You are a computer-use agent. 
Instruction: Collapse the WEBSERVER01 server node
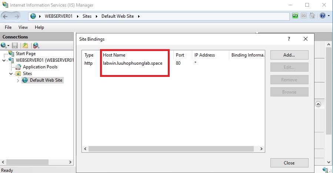4,60
